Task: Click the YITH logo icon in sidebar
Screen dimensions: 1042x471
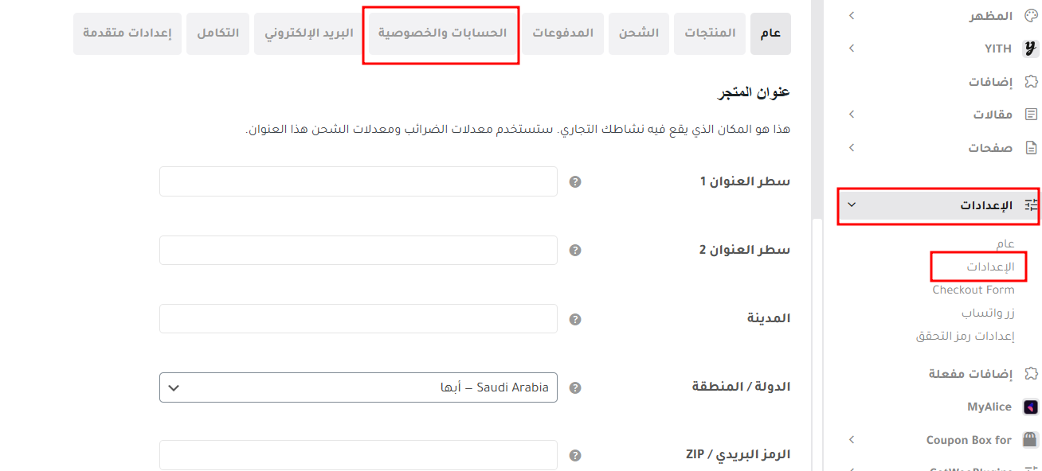Action: click(x=1031, y=49)
